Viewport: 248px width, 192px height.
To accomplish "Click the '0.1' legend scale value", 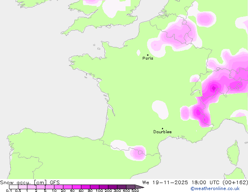I will (x=9, y=190).
